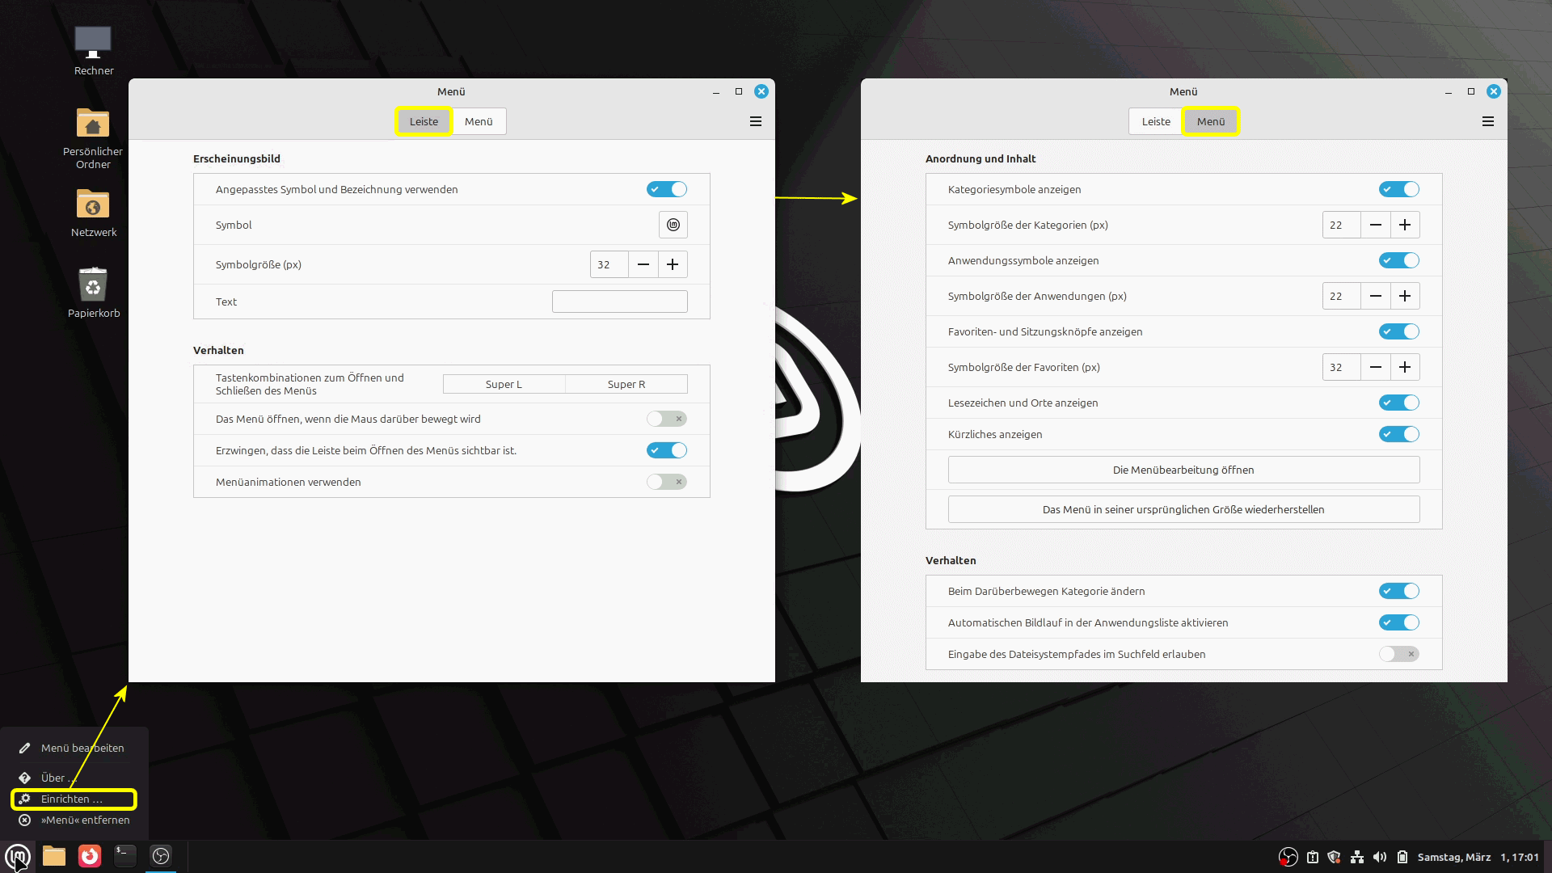This screenshot has width=1552, height=873.
Task: Open file manager icon in taskbar
Action: click(x=54, y=855)
